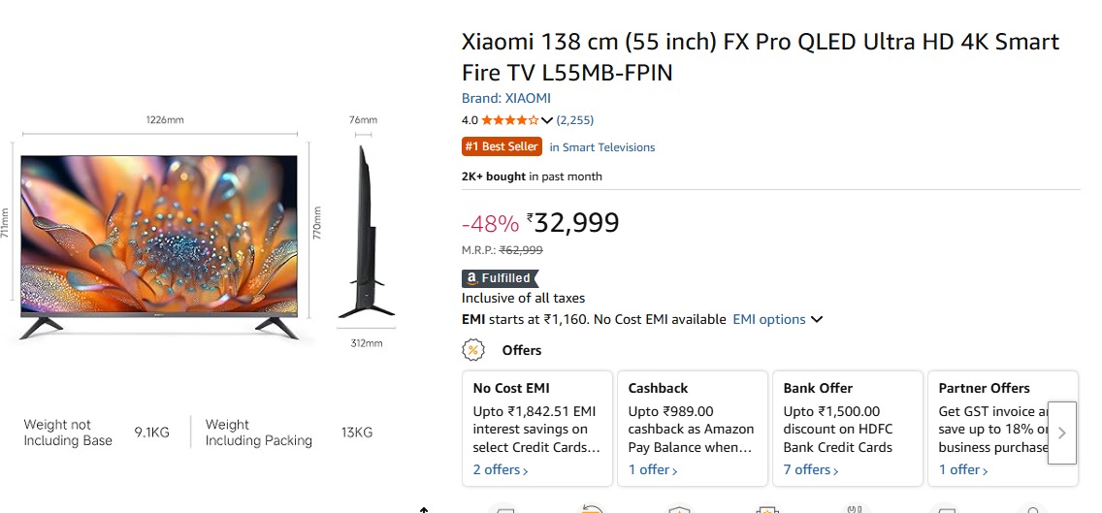Open "7 offers" under Bank Offer
1102x513 pixels.
pos(811,470)
